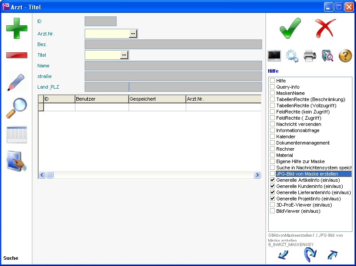The width and height of the screenshot is (356, 266).
Task: Open the table list view icon
Action: (x=16, y=135)
